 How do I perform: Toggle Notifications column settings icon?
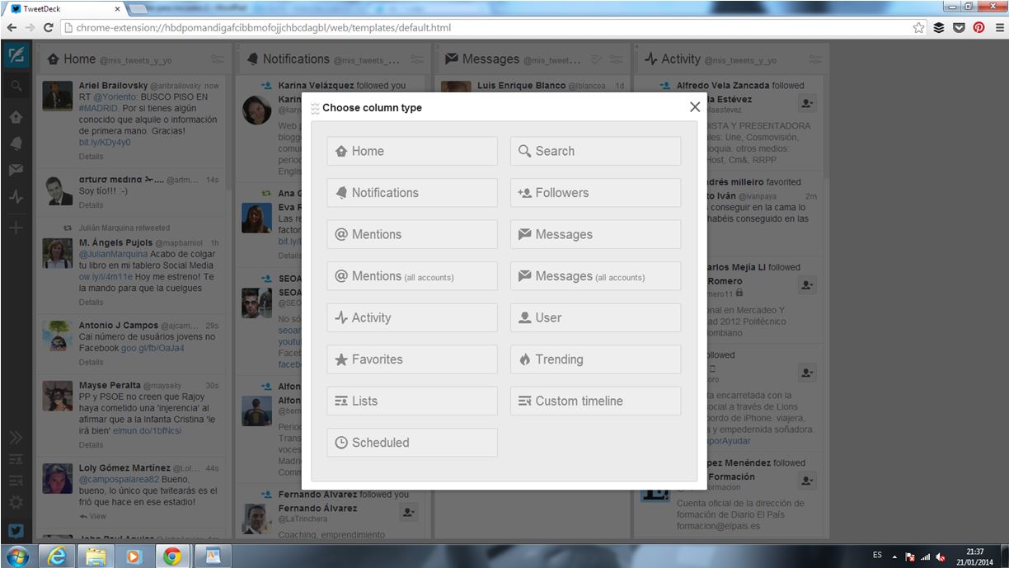coord(417,59)
